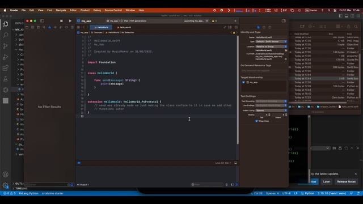Delete console output with trash icon

pyautogui.click(x=226, y=185)
